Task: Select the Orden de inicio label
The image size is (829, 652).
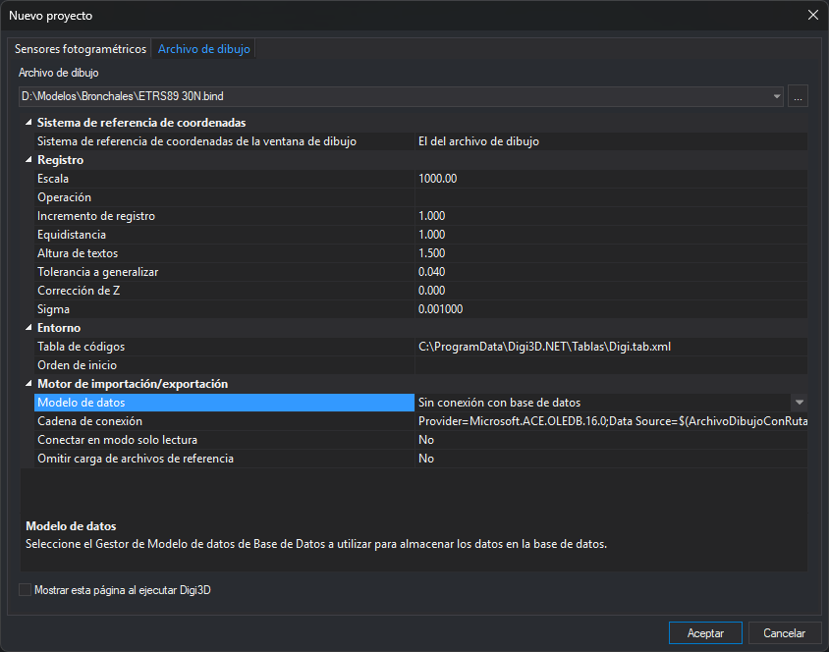Action: tap(78, 365)
